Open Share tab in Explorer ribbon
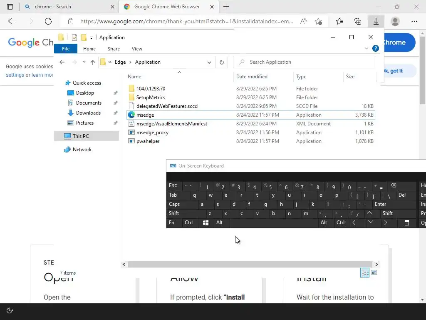This screenshot has height=320, width=426. [x=114, y=49]
